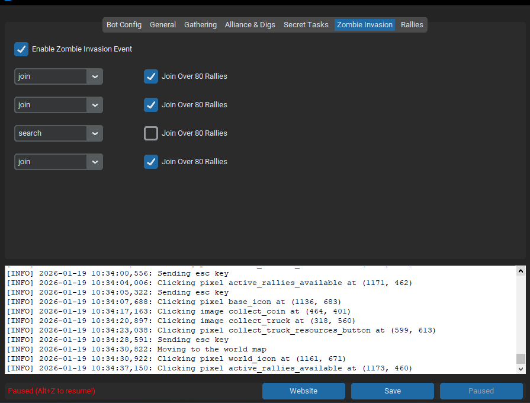Open the fourth dropdown set to join
The width and height of the screenshot is (530, 403).
[59, 162]
